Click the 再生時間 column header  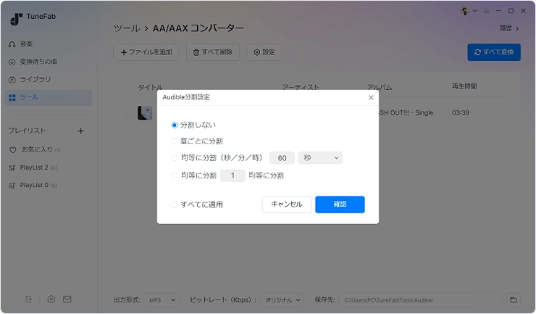click(x=464, y=86)
